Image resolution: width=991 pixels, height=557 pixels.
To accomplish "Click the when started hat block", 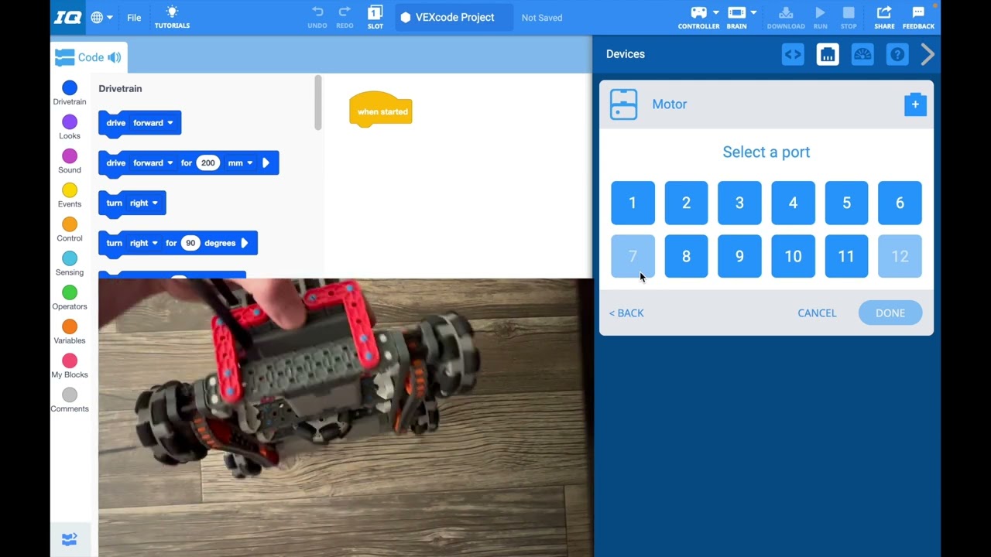I will coord(382,110).
